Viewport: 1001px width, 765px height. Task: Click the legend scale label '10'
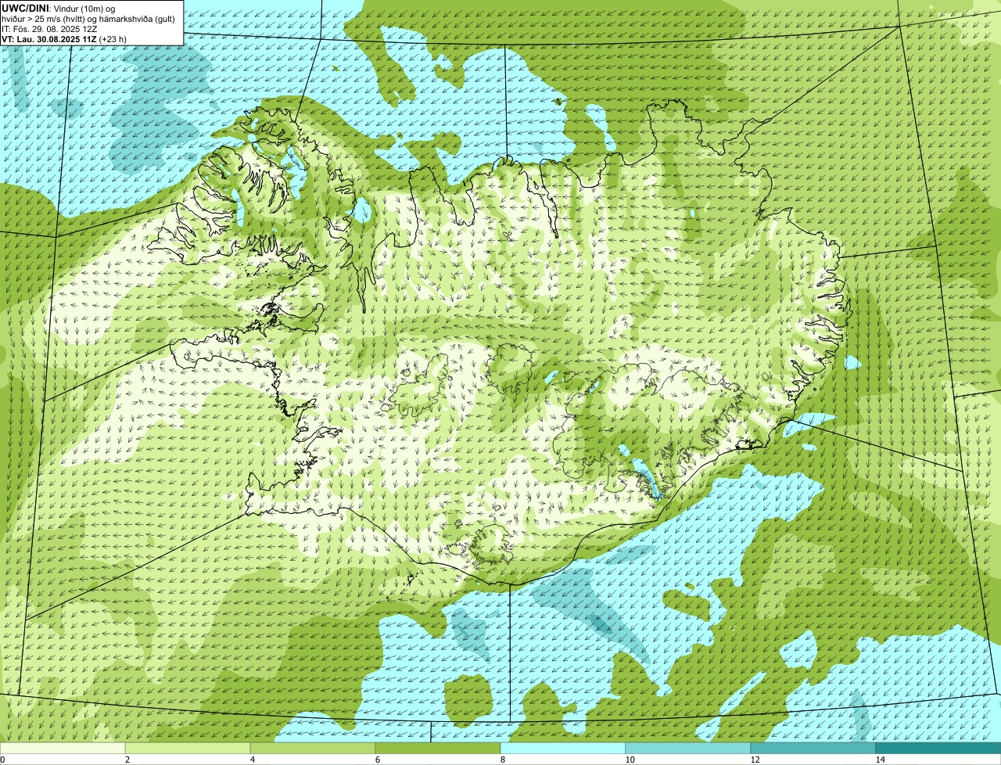pos(630,760)
